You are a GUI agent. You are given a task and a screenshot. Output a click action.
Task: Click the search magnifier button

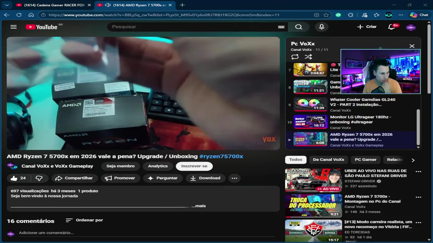pyautogui.click(x=298, y=27)
